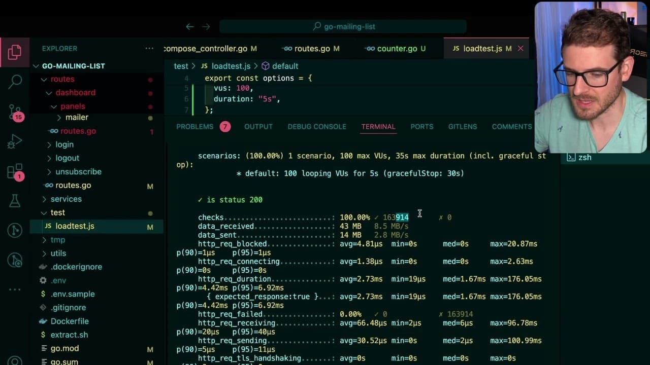Click the data_received line in terminal
650x365 pixels.
pos(303,226)
